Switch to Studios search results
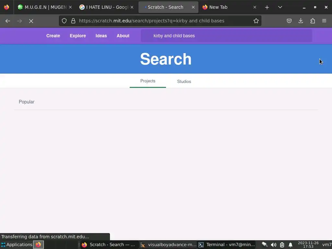Screen dimensions: 332x249 [184, 81]
